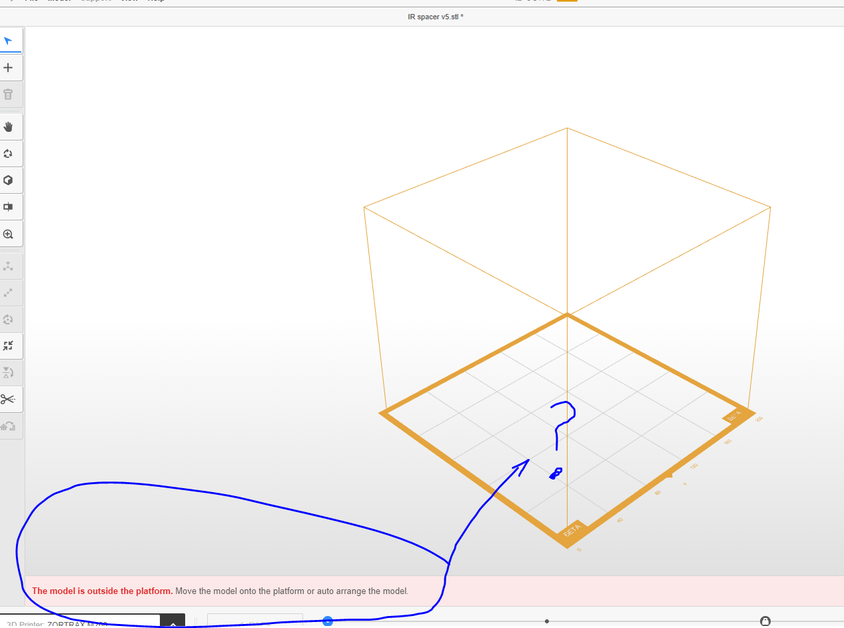This screenshot has width=844, height=628.
Task: Click the Scale model tool icon
Action: click(x=9, y=292)
